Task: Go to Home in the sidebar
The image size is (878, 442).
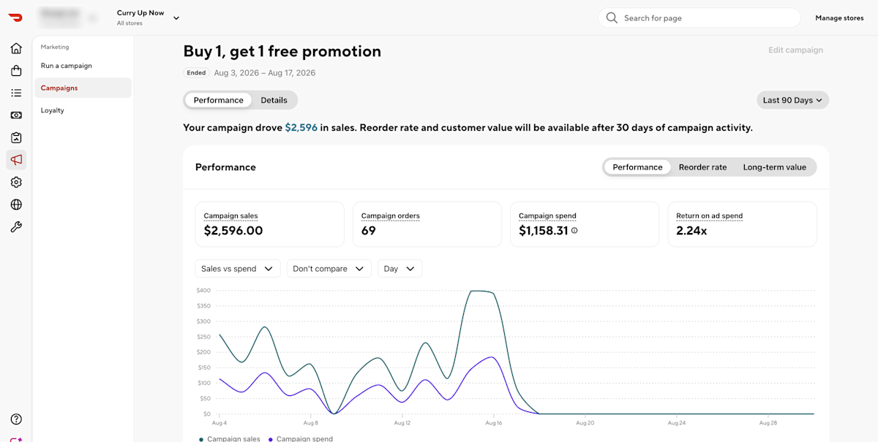Action: point(16,48)
